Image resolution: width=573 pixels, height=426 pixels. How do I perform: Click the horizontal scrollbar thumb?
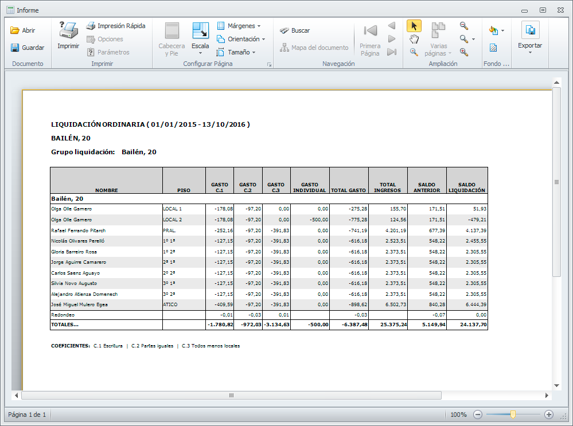pyautogui.click(x=231, y=396)
